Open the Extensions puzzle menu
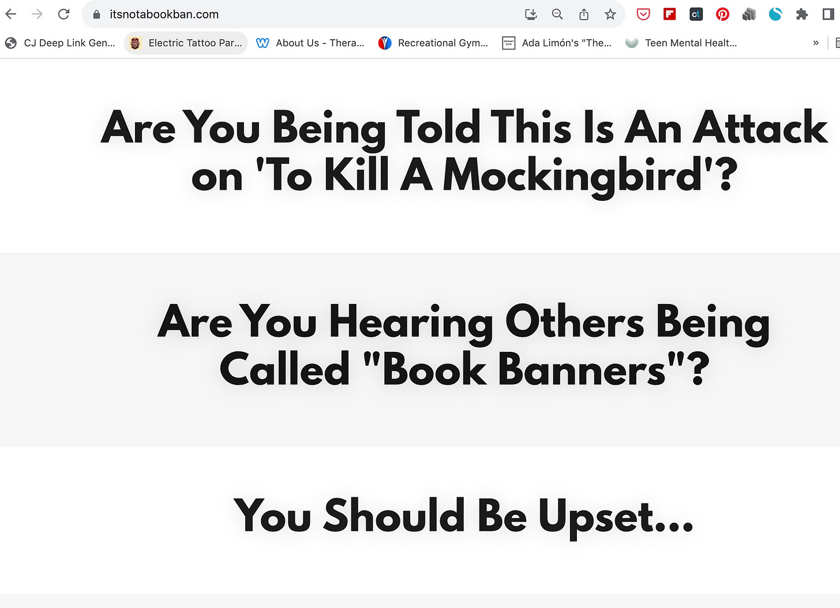The width and height of the screenshot is (840, 608). [802, 14]
